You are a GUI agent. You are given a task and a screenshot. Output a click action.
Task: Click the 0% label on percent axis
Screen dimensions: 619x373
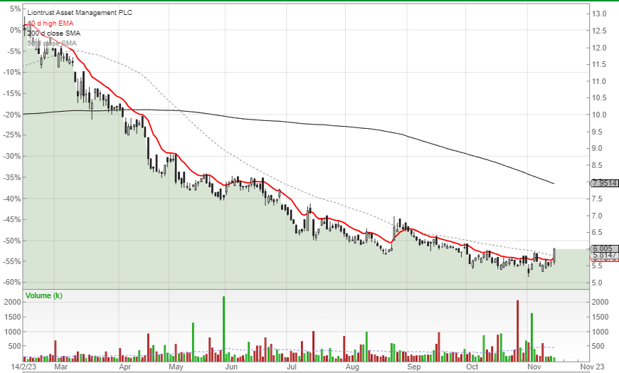tap(16, 30)
